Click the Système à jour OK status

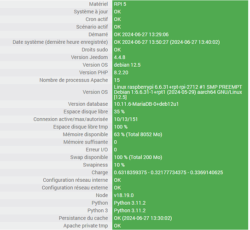pos(117,12)
